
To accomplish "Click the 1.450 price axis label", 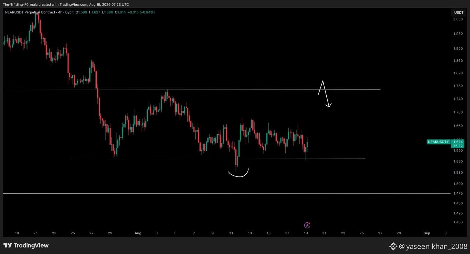I will (x=458, y=203).
